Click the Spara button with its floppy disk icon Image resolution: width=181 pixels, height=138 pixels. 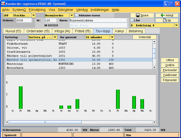(x=142, y=15)
